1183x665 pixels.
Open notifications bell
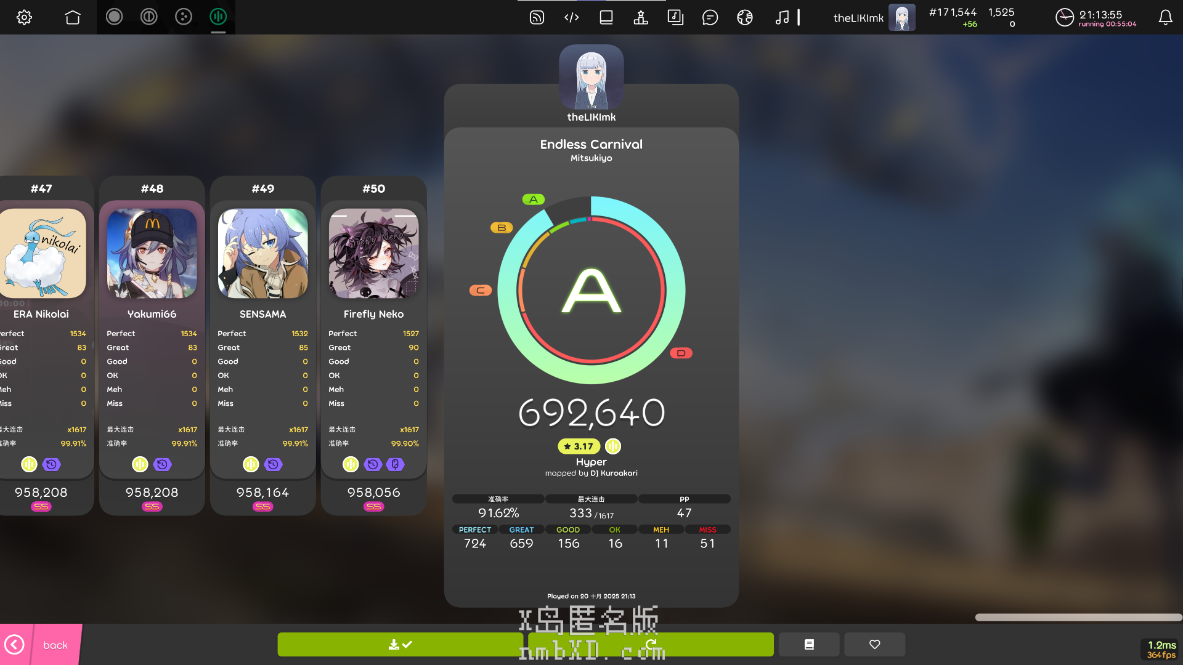pyautogui.click(x=1165, y=17)
